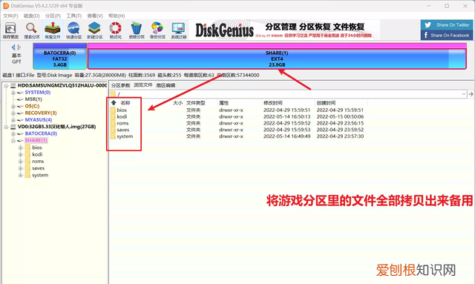475x284 pixels.
Task: Go to the next disk with the right arrow
Action: (x=19, y=47)
